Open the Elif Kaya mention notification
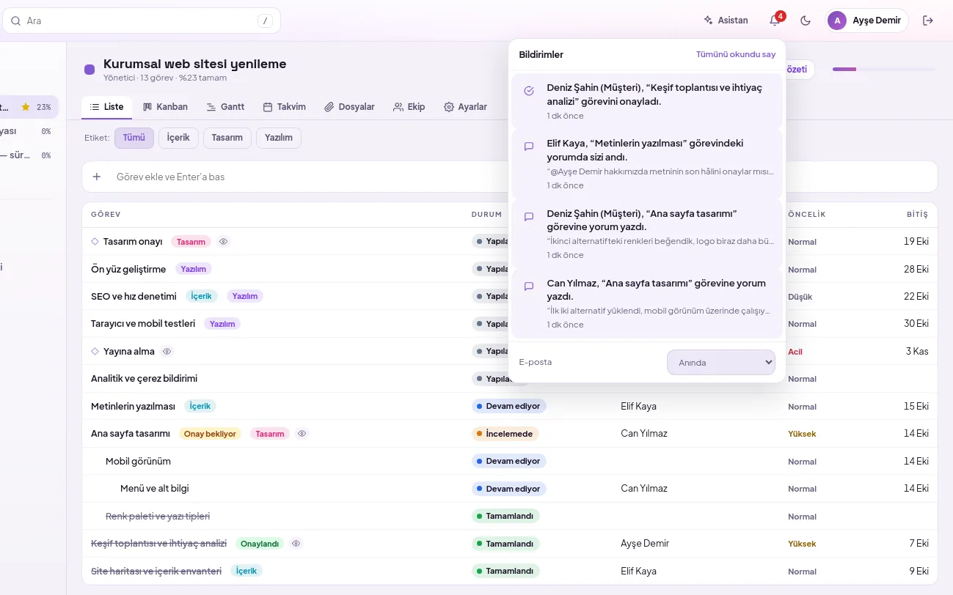The height and width of the screenshot is (595, 953). [647, 164]
